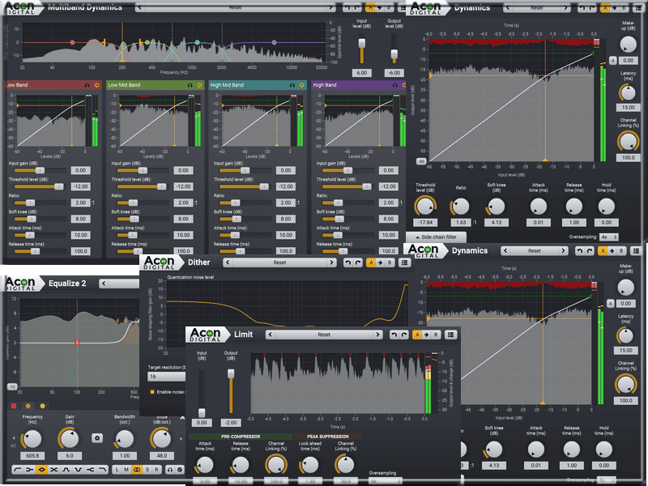Go to previous band arrow in Equalize 2

(14, 438)
